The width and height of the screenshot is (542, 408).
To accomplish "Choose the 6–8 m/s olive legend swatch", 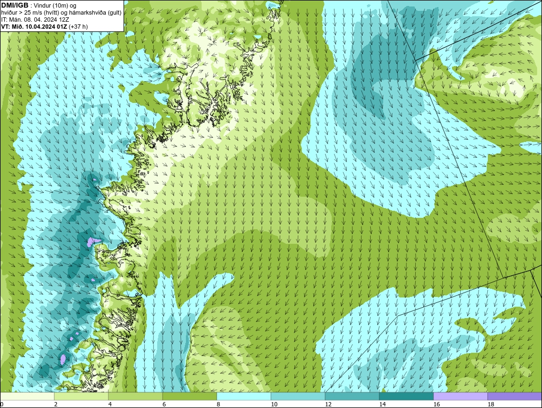I will pos(189,396).
